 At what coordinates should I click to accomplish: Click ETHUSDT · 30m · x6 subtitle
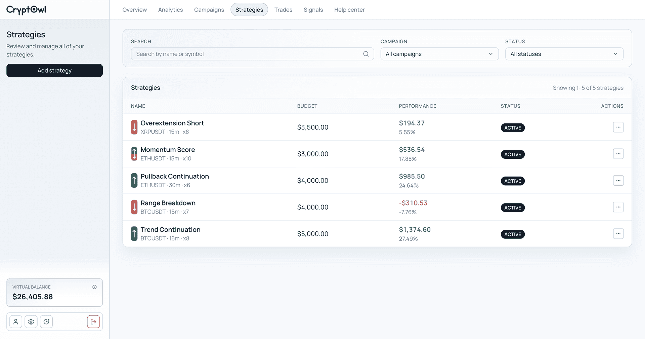165,185
